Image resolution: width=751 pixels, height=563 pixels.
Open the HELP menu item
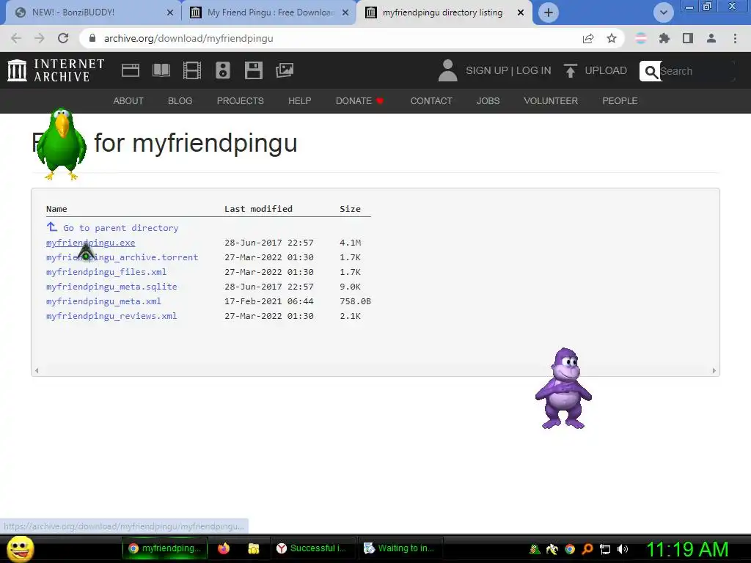[300, 101]
